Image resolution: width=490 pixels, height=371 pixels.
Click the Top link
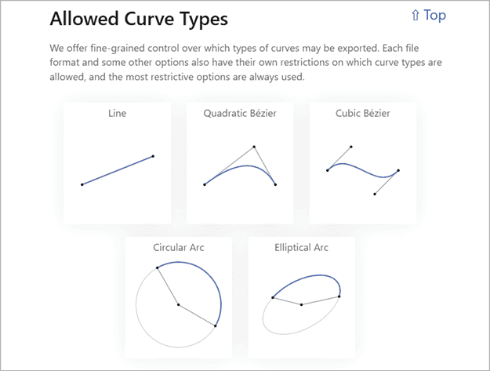tap(435, 15)
